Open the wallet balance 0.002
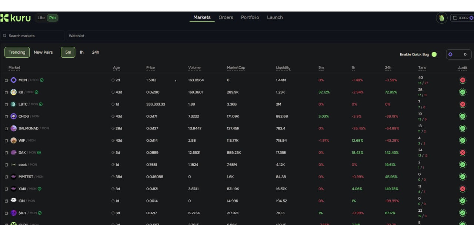Viewport: 474px width, 225px height. [x=462, y=18]
